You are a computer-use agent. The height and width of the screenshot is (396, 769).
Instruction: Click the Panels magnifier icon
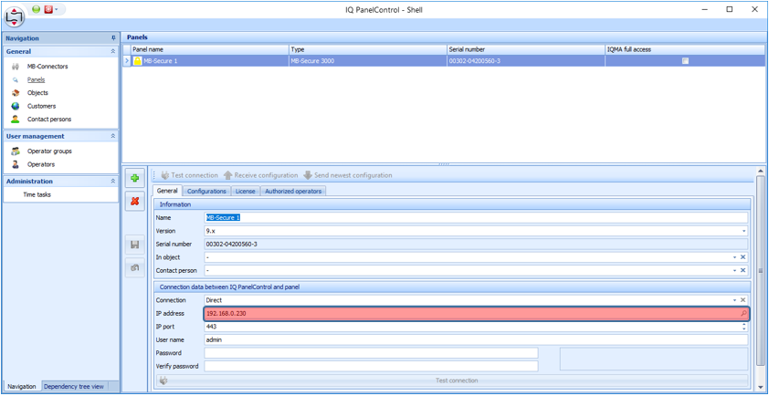[16, 80]
